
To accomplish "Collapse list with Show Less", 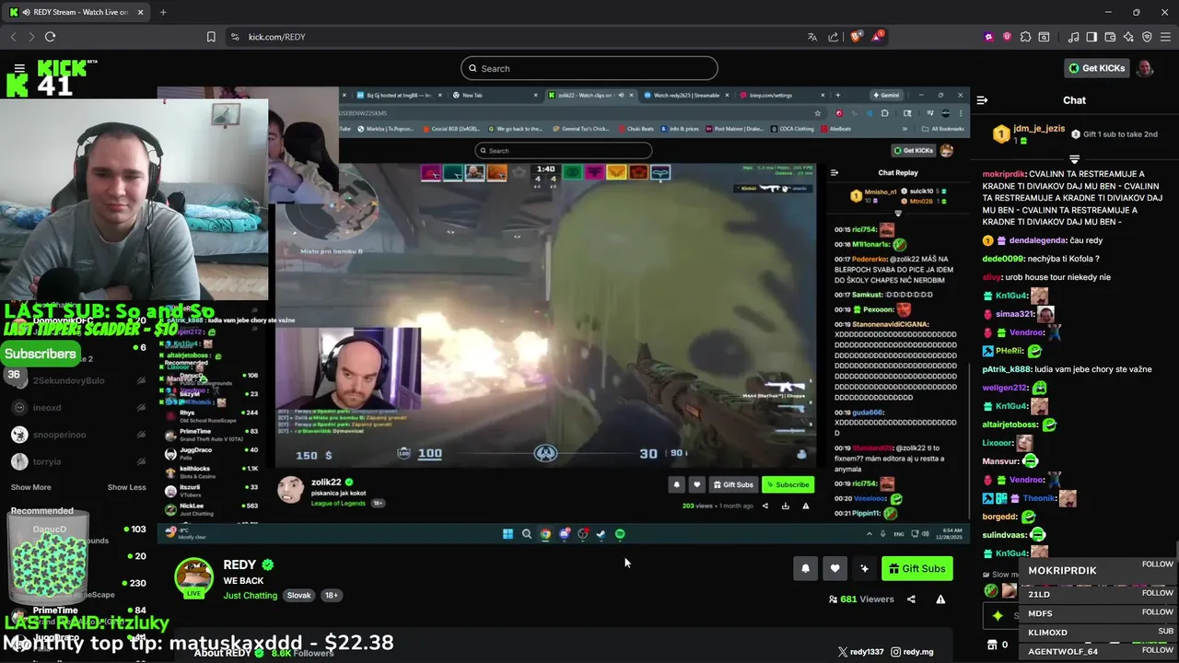I will pyautogui.click(x=126, y=487).
